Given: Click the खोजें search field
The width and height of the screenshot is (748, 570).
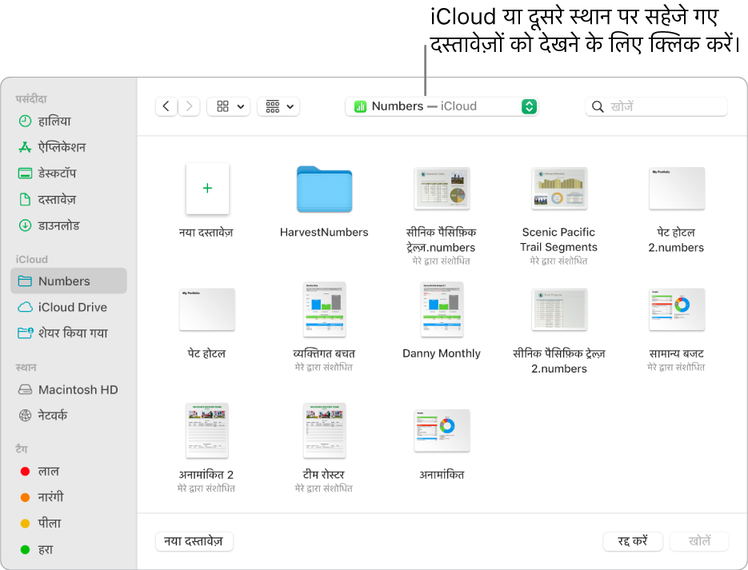Looking at the screenshot, I should tap(657, 106).
